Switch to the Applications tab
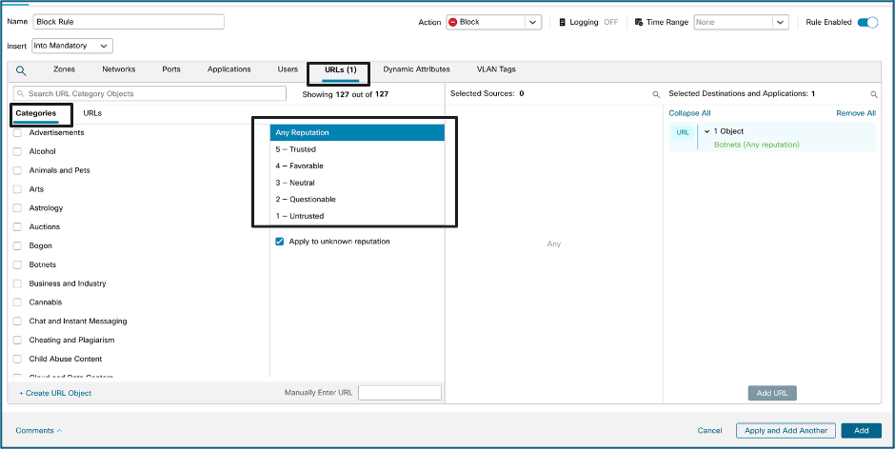The image size is (895, 449). 229,69
